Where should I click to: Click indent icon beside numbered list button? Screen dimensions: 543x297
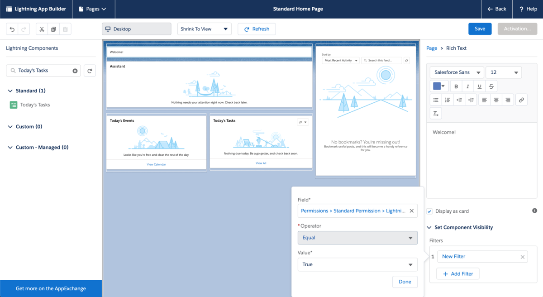pos(459,100)
